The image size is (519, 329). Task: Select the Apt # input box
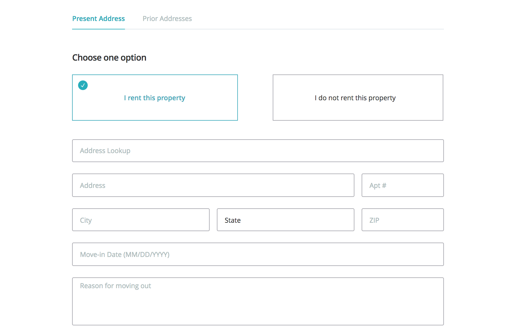(x=402, y=185)
